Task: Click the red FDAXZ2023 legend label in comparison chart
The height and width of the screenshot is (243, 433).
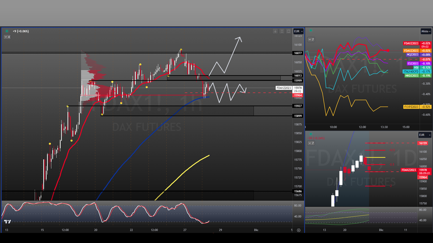Action: pos(411,44)
